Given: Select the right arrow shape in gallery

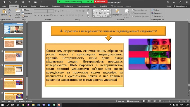Looking at the screenshot, I should (102, 13).
